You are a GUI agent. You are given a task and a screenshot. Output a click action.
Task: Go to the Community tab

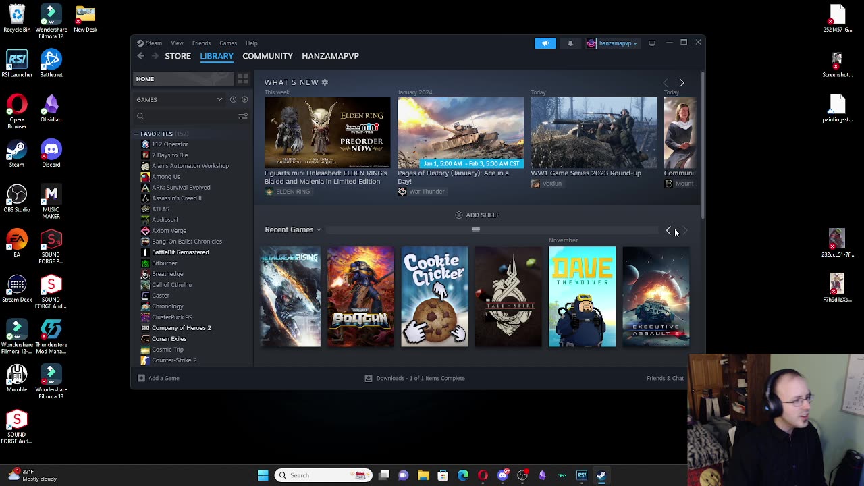pos(267,56)
